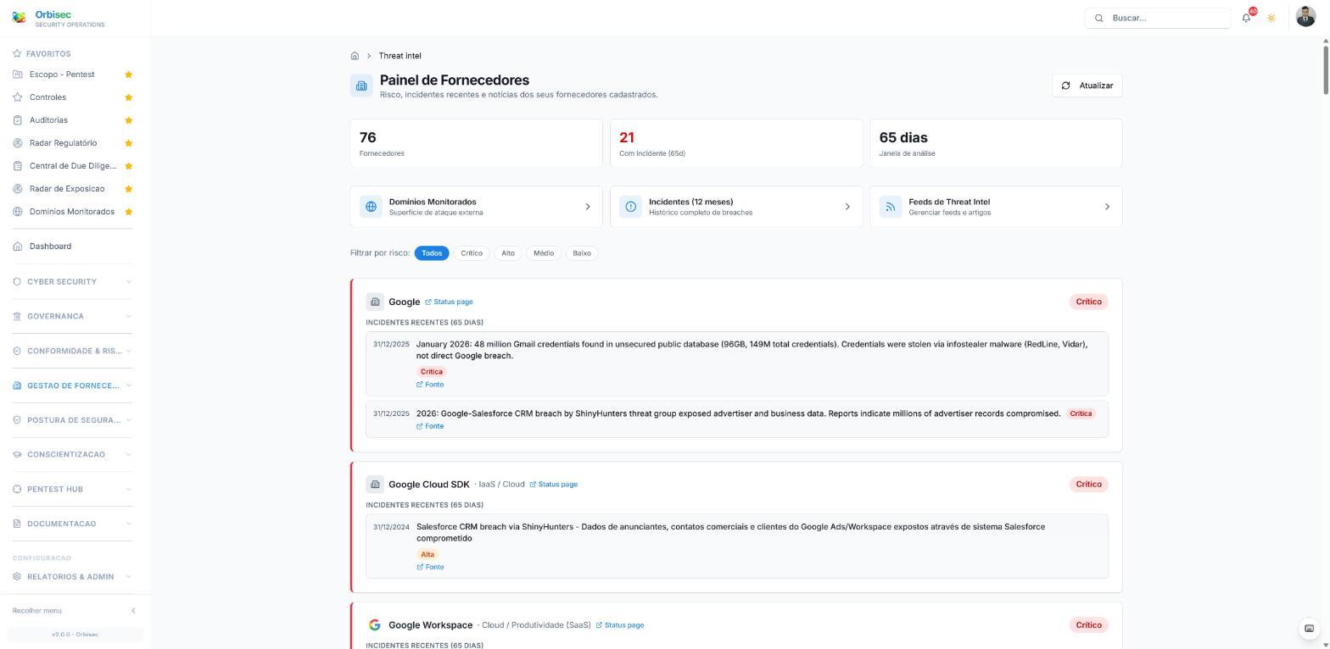Click the FAVORITOS star header icon
This screenshot has width=1330, height=649.
tap(17, 54)
